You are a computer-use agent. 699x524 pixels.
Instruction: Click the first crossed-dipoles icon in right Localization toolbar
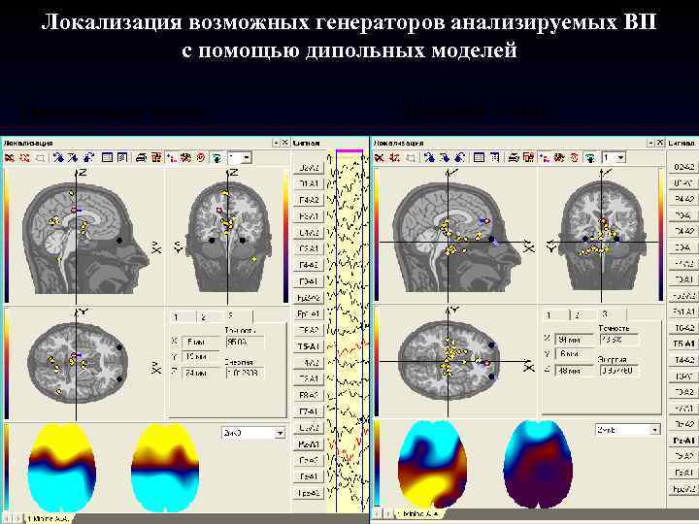[380, 158]
